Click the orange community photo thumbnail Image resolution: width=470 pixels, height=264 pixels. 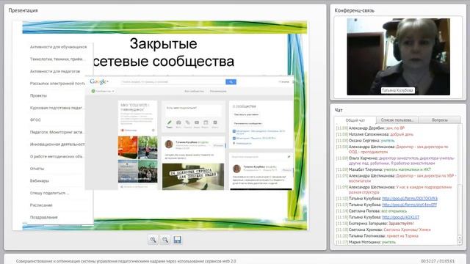[128, 147]
